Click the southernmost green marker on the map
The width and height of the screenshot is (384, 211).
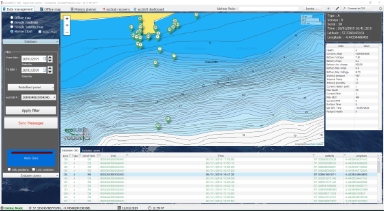pyautogui.click(x=158, y=126)
